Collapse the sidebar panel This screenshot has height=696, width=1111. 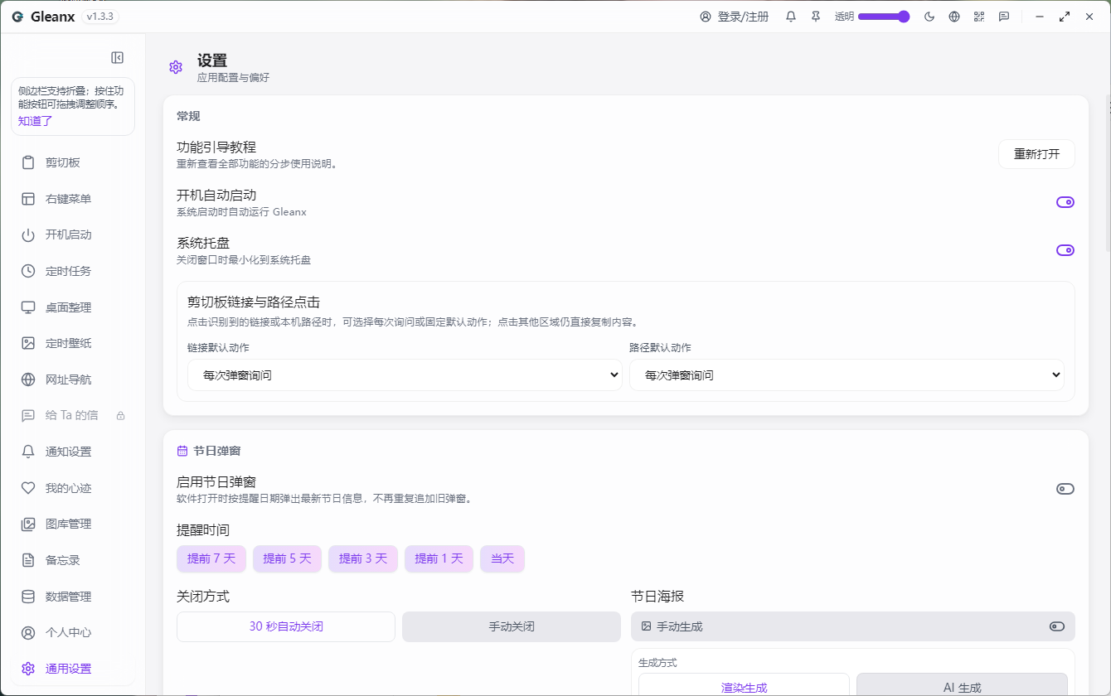pyautogui.click(x=118, y=57)
